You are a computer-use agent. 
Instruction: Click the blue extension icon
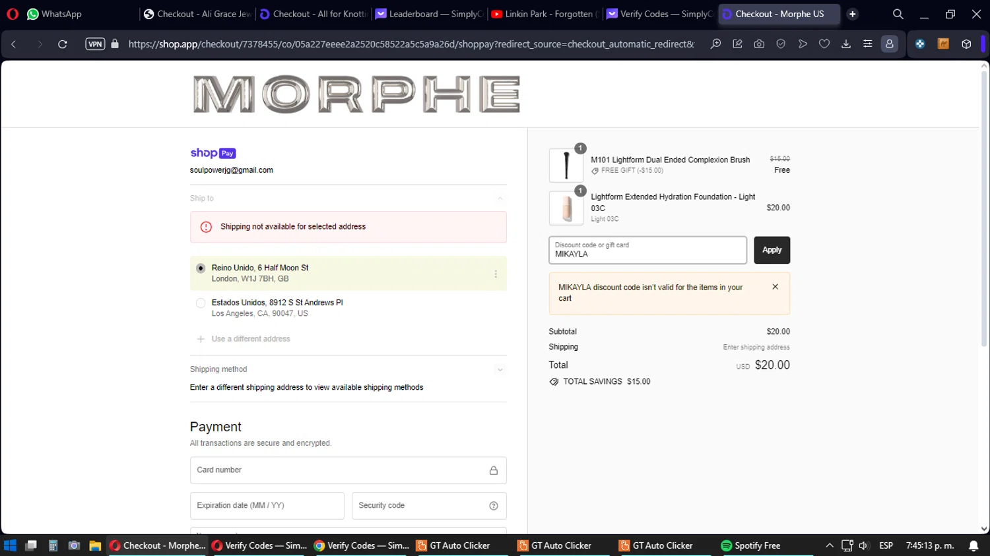920,44
